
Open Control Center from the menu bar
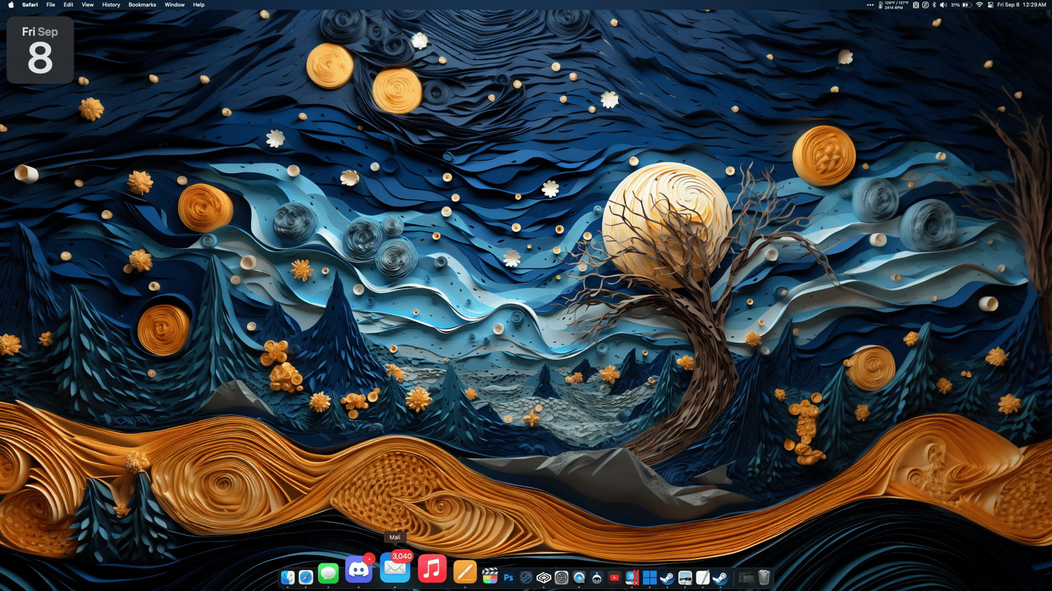tap(990, 5)
